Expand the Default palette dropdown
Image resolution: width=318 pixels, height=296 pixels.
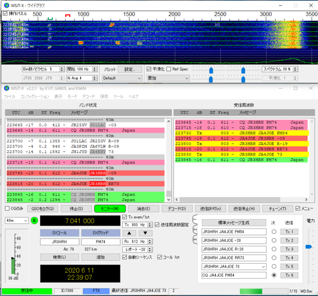click(122, 78)
